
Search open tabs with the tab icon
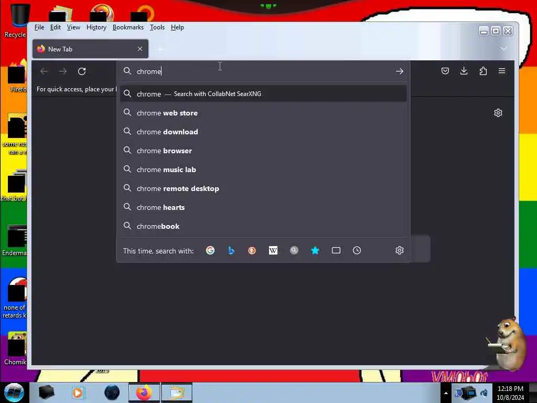click(x=336, y=250)
